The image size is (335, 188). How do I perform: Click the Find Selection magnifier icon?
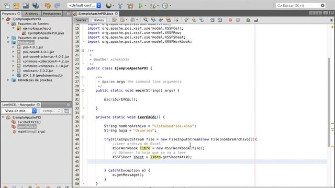tap(146, 20)
